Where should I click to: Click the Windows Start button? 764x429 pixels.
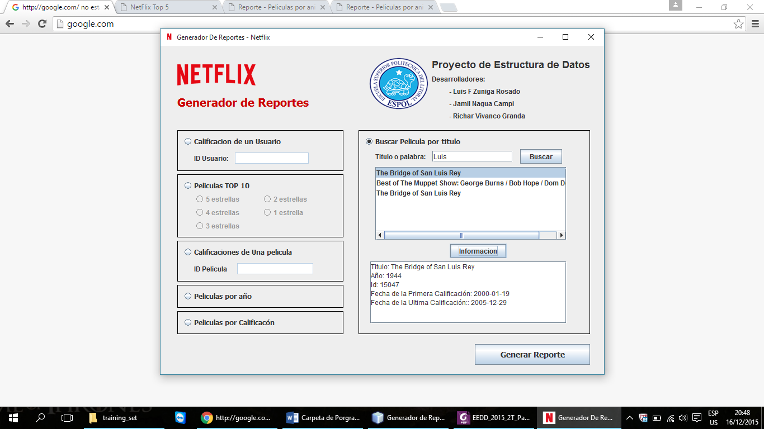click(13, 417)
